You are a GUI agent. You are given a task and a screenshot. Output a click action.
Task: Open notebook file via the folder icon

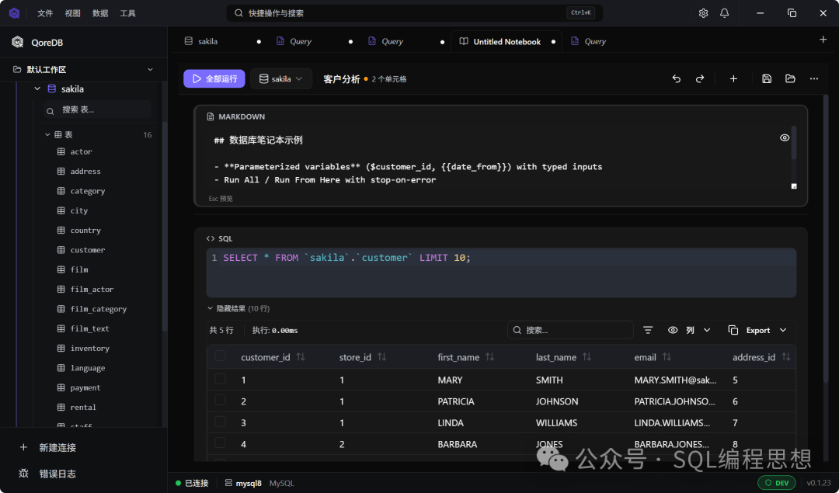point(790,78)
